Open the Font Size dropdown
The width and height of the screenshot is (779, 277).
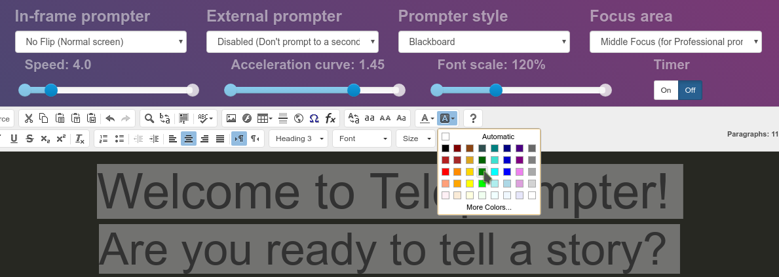point(416,138)
